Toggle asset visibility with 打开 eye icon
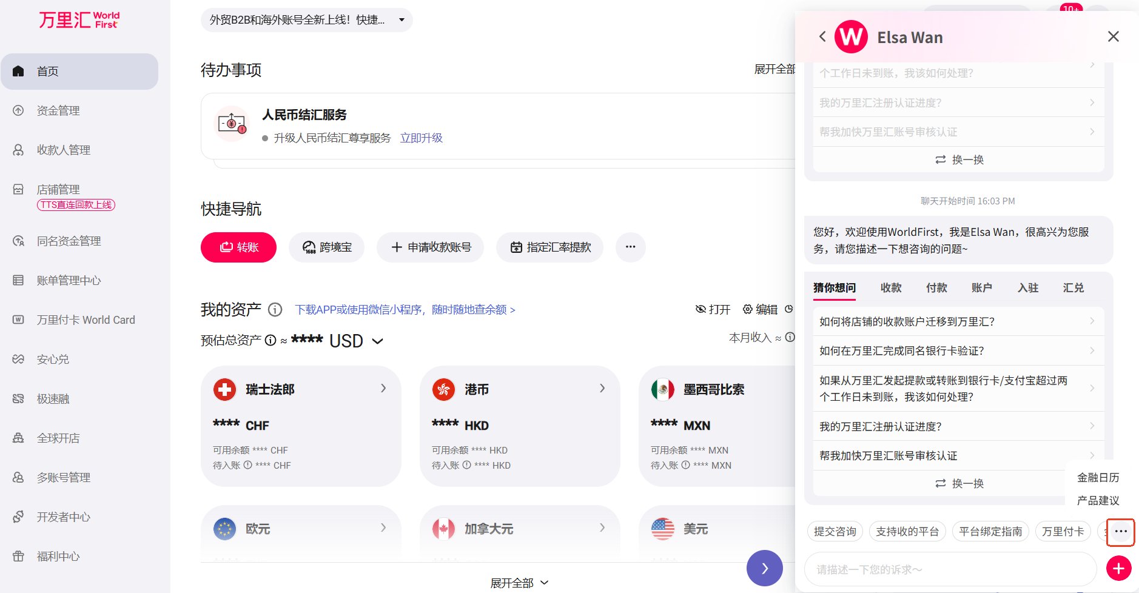 (713, 309)
